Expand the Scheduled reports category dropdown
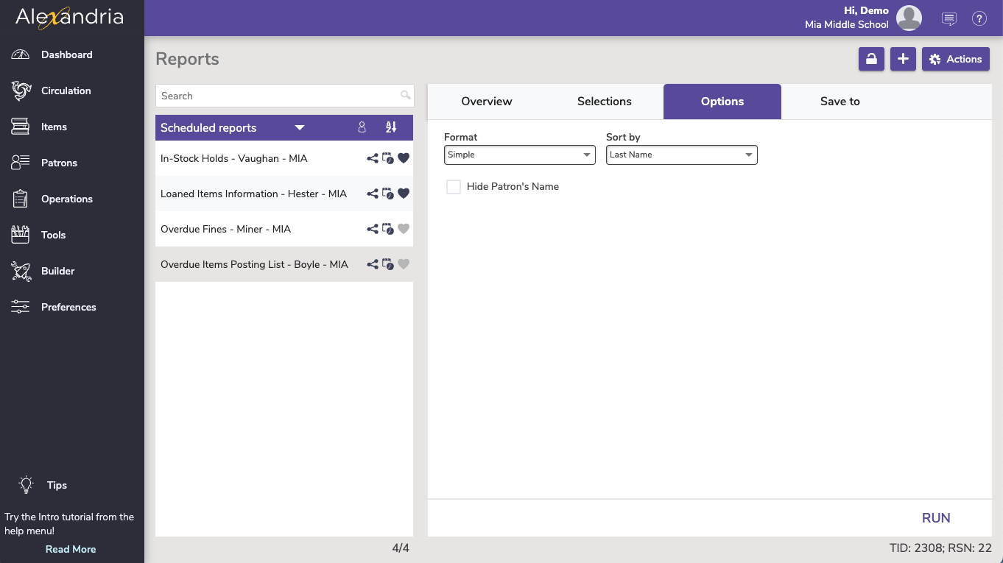The height and width of the screenshot is (563, 1003). (x=299, y=127)
